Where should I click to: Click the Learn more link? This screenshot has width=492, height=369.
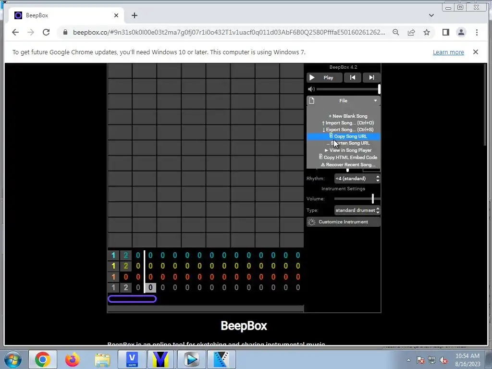tap(448, 52)
